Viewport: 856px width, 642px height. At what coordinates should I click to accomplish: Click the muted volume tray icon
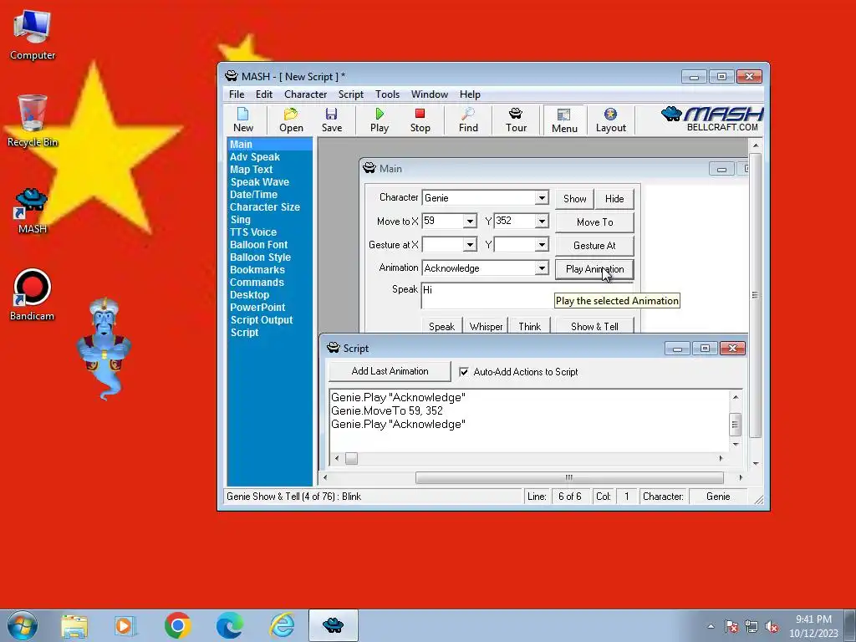(x=772, y=627)
